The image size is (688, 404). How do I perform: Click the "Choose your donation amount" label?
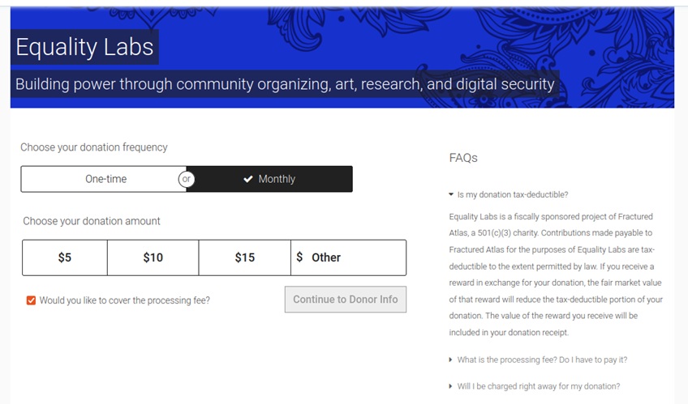tap(92, 221)
